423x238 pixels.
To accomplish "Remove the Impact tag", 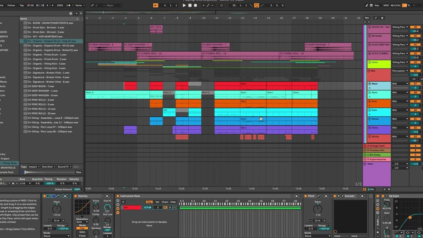I will (x=39, y=167).
